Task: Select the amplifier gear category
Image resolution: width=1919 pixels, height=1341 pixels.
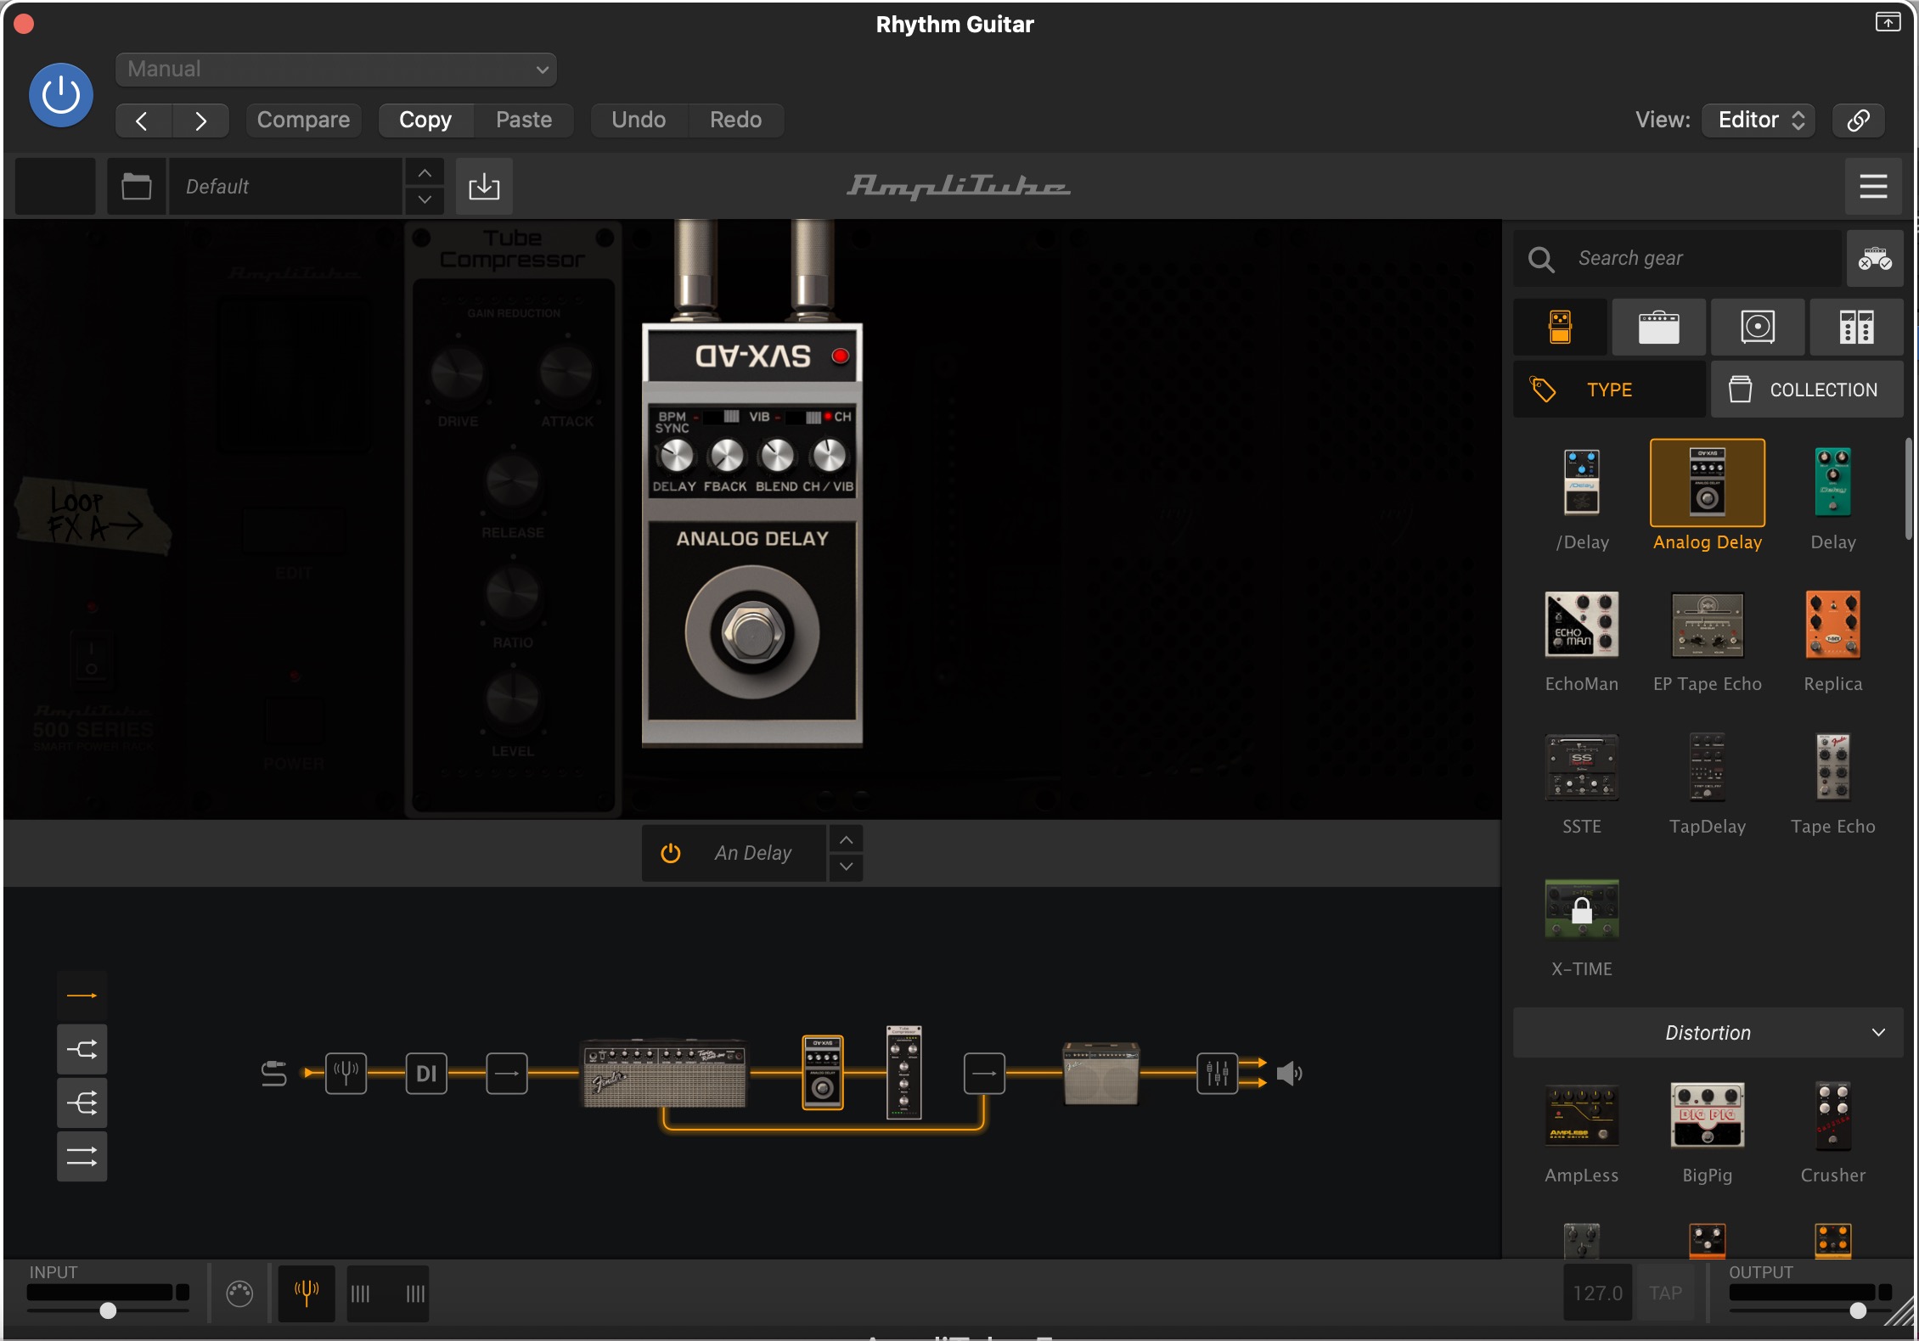Action: (1659, 327)
